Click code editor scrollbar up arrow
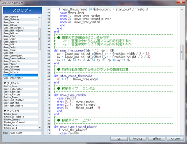Screen dimensions: 187x144 182,9
